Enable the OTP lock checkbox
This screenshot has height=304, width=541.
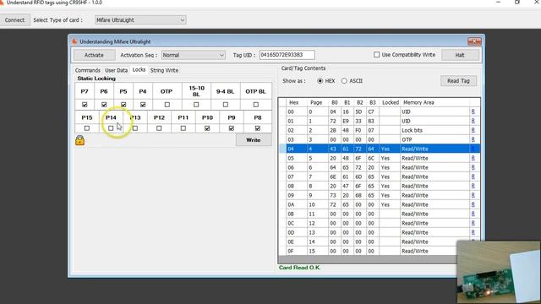tap(167, 105)
